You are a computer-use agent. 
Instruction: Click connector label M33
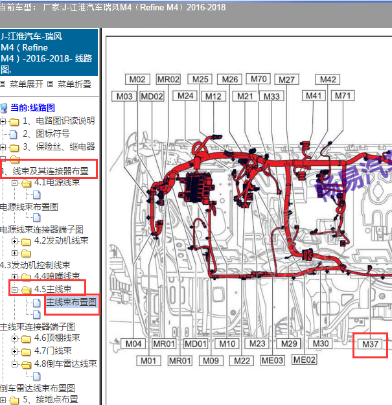point(271,97)
